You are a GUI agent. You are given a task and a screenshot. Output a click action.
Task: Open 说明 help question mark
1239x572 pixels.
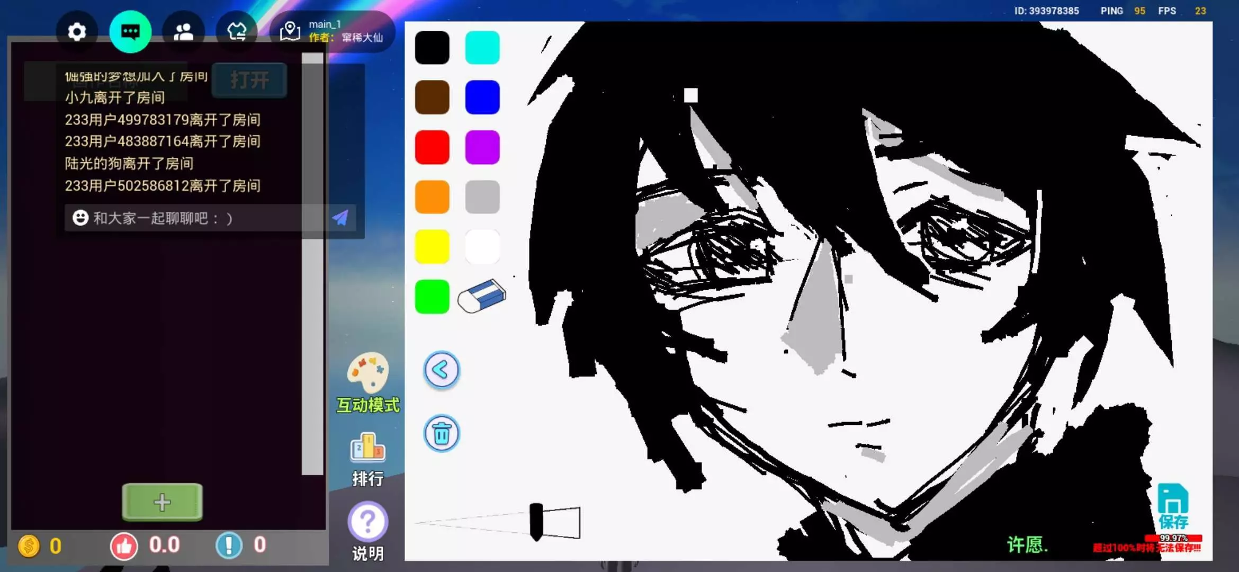pos(367,522)
